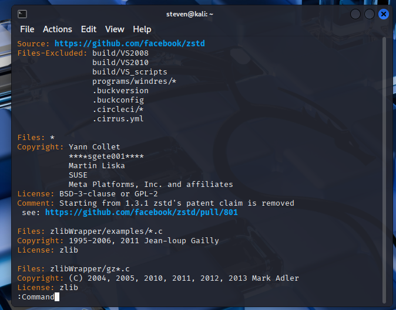The height and width of the screenshot is (310, 396).
Task: Click the build/VS2008 excluded file entry
Action: [120, 53]
